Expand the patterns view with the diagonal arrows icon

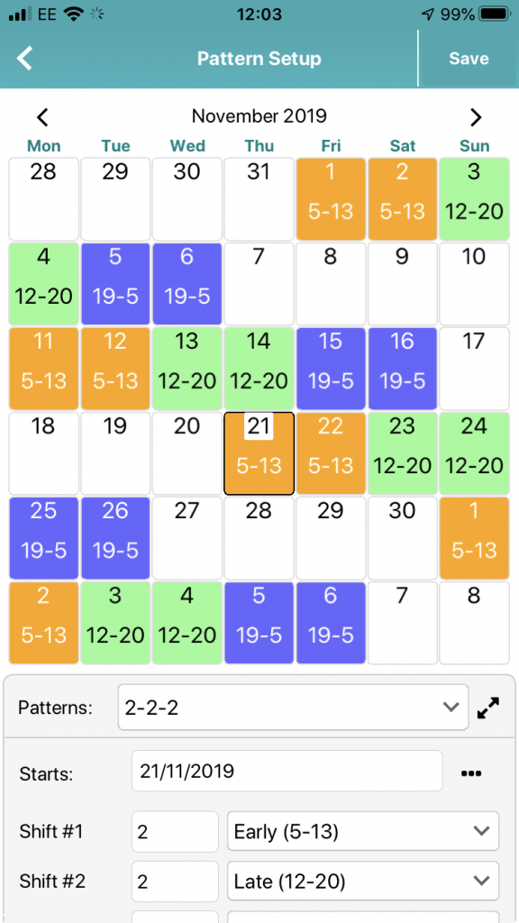click(x=488, y=708)
